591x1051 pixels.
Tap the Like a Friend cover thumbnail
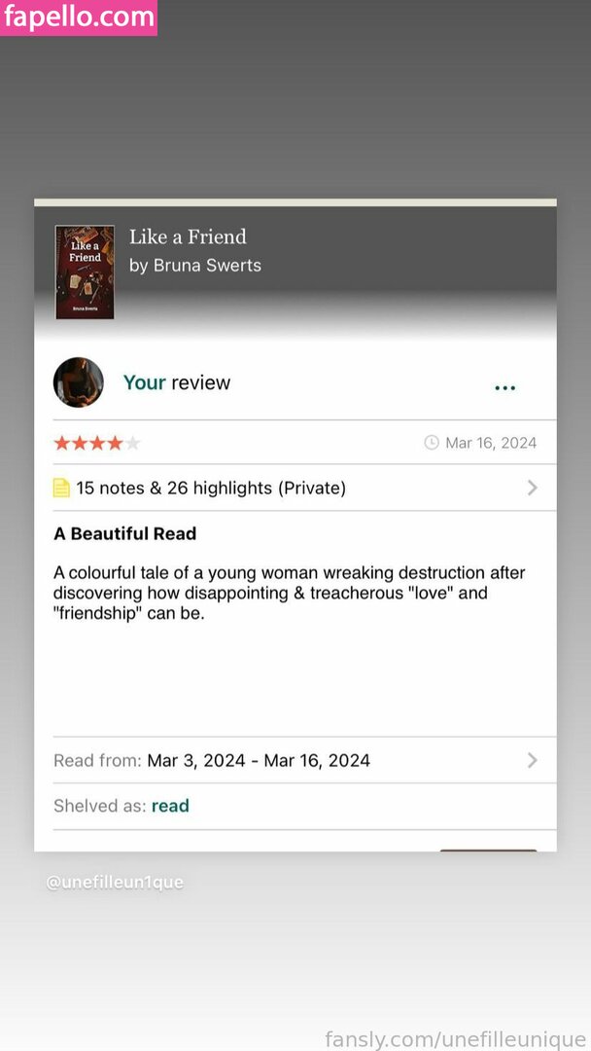[85, 272]
